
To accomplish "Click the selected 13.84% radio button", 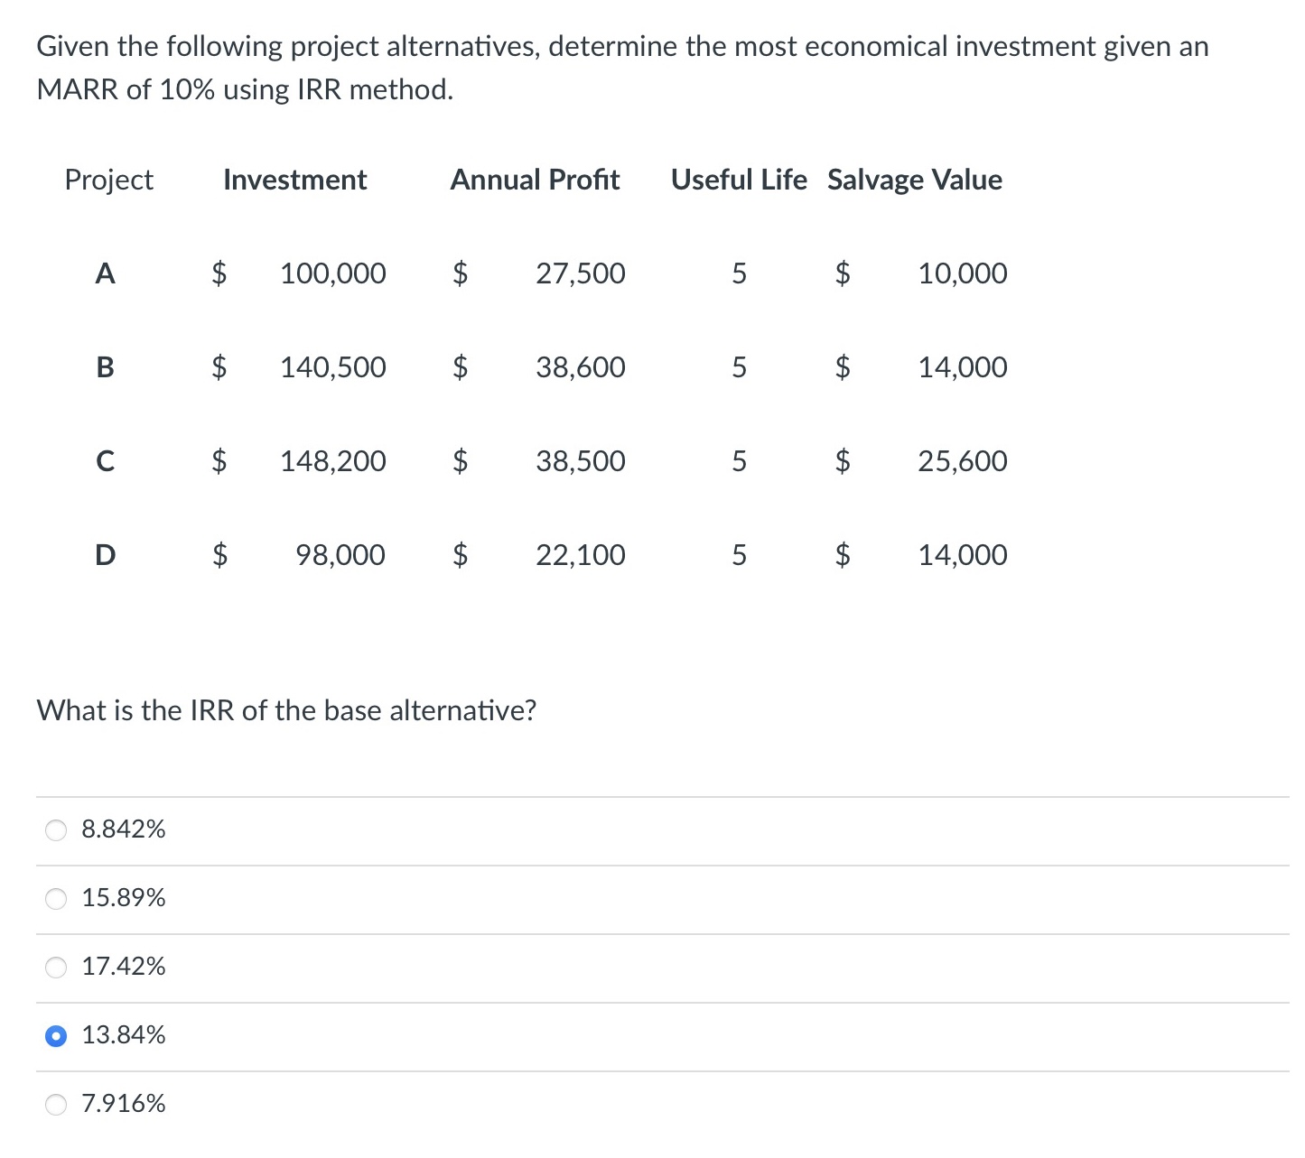I will 56,1036.
